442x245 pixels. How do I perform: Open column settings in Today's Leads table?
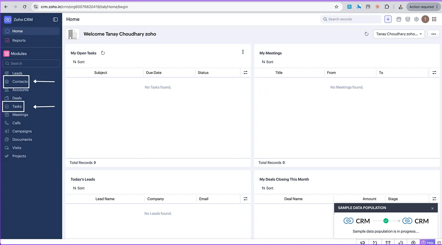[x=245, y=199]
